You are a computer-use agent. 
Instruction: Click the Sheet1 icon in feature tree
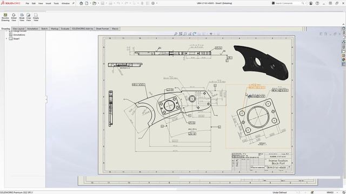pyautogui.click(x=11, y=39)
